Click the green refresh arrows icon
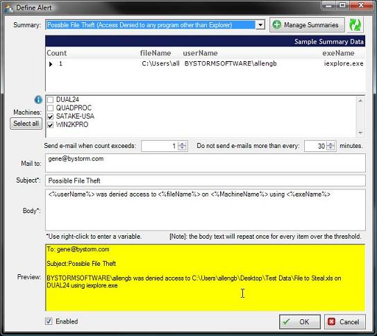Viewport: 377px width, 336px height. click(355, 25)
